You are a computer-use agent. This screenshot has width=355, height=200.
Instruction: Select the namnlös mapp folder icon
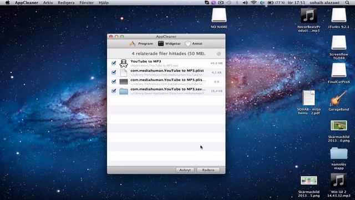pyautogui.click(x=339, y=153)
